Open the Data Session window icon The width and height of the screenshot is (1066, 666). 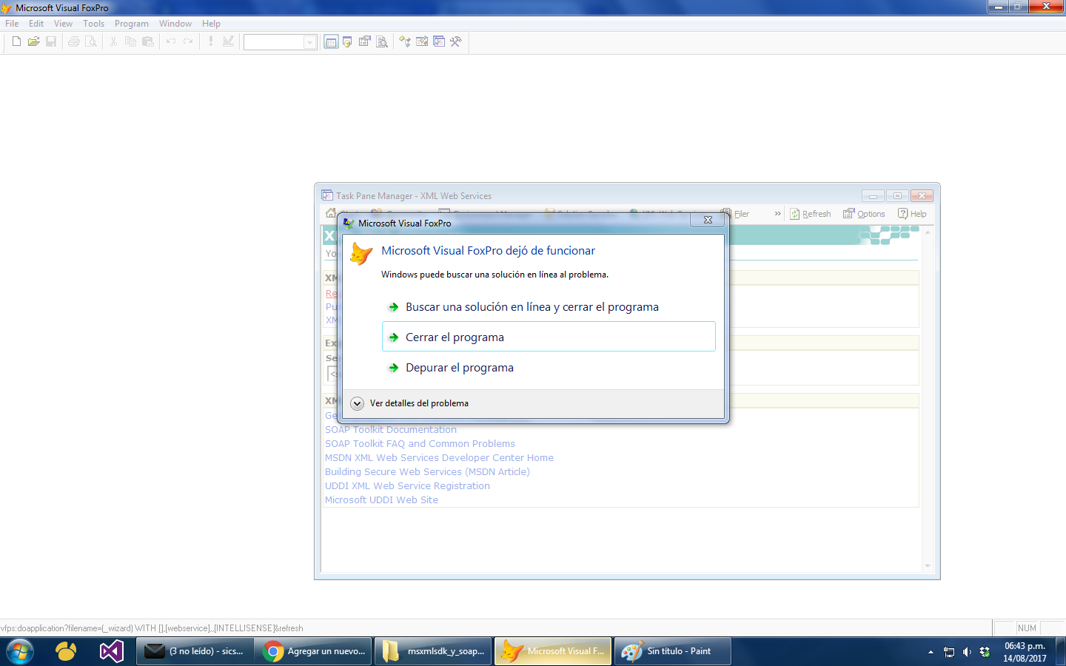[347, 41]
